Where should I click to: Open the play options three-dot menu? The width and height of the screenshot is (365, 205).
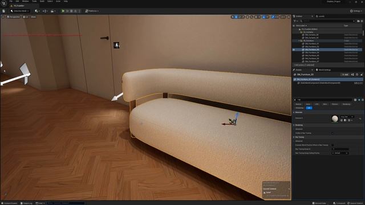click(79, 11)
